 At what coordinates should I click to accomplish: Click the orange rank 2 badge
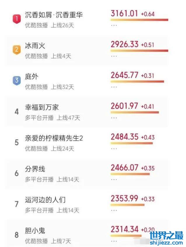[17, 50]
